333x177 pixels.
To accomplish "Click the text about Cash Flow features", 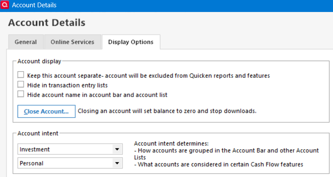I will [219, 164].
